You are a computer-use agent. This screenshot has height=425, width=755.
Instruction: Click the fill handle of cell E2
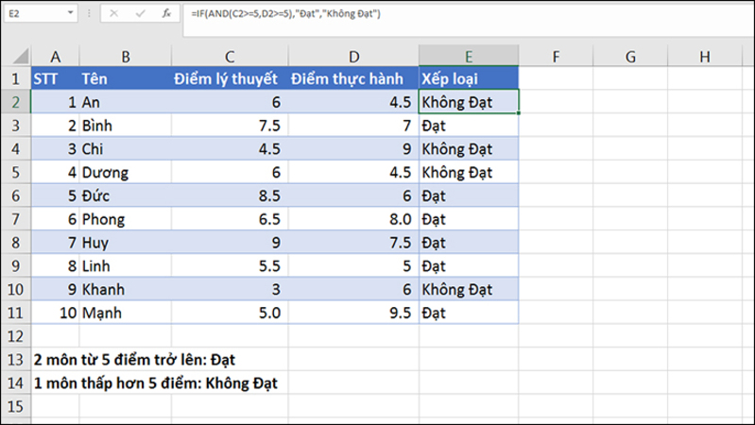pos(519,113)
